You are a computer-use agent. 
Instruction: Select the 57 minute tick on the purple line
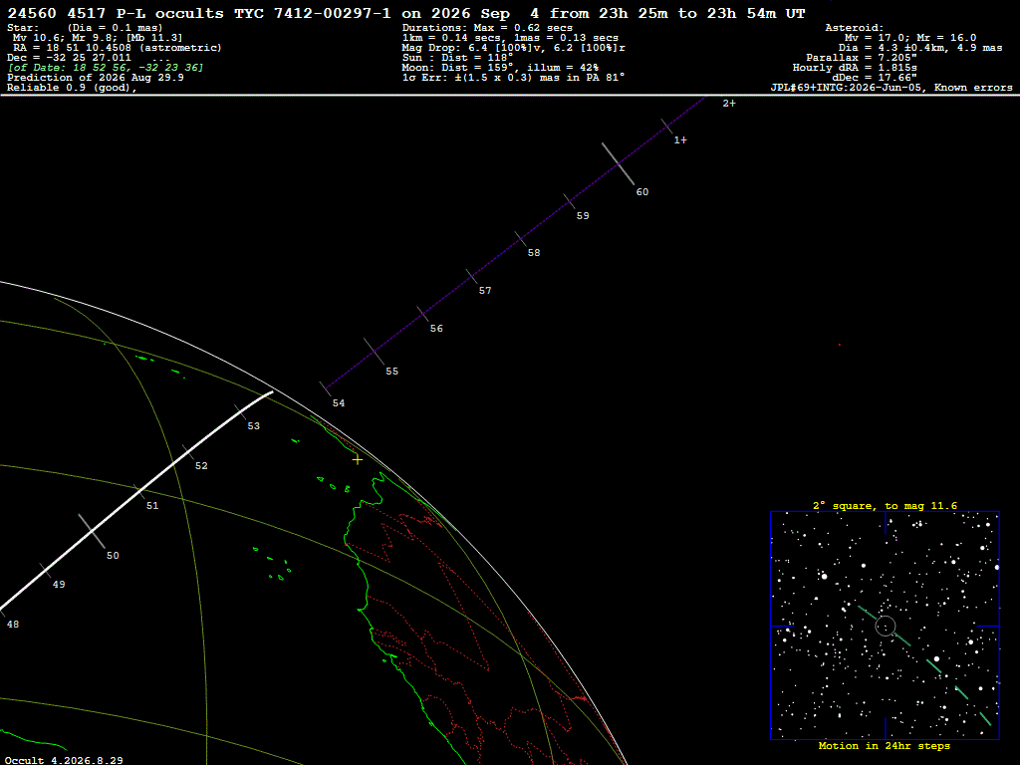click(471, 277)
